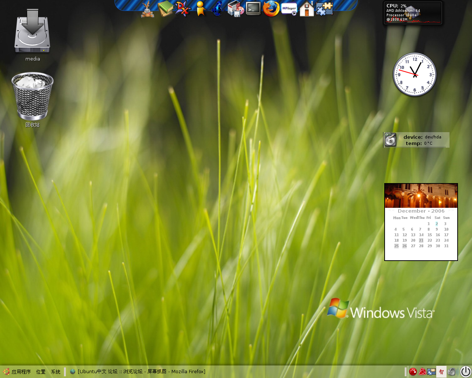
Task: Open the 位置 places menu
Action: coord(41,372)
